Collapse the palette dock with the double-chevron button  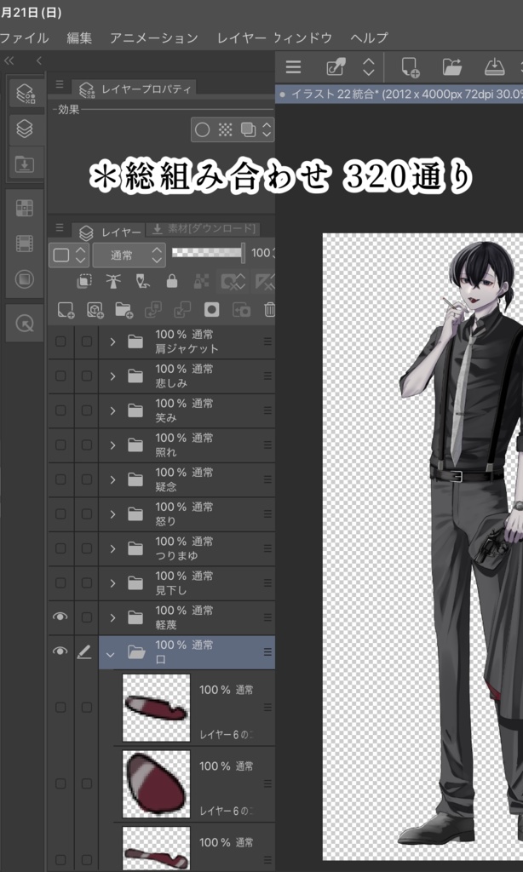coord(9,60)
